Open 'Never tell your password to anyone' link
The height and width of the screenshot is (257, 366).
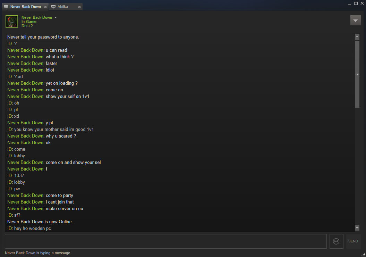coord(43,37)
